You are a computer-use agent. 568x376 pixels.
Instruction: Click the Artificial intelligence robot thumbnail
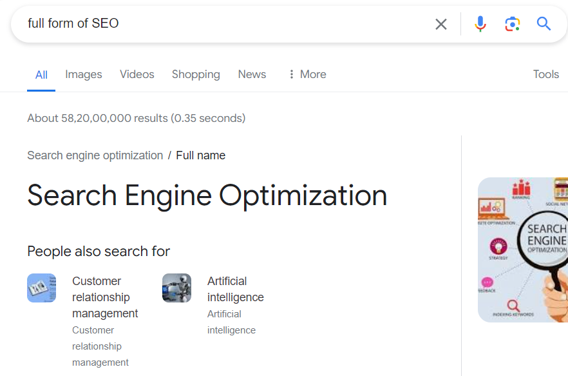[x=176, y=288]
